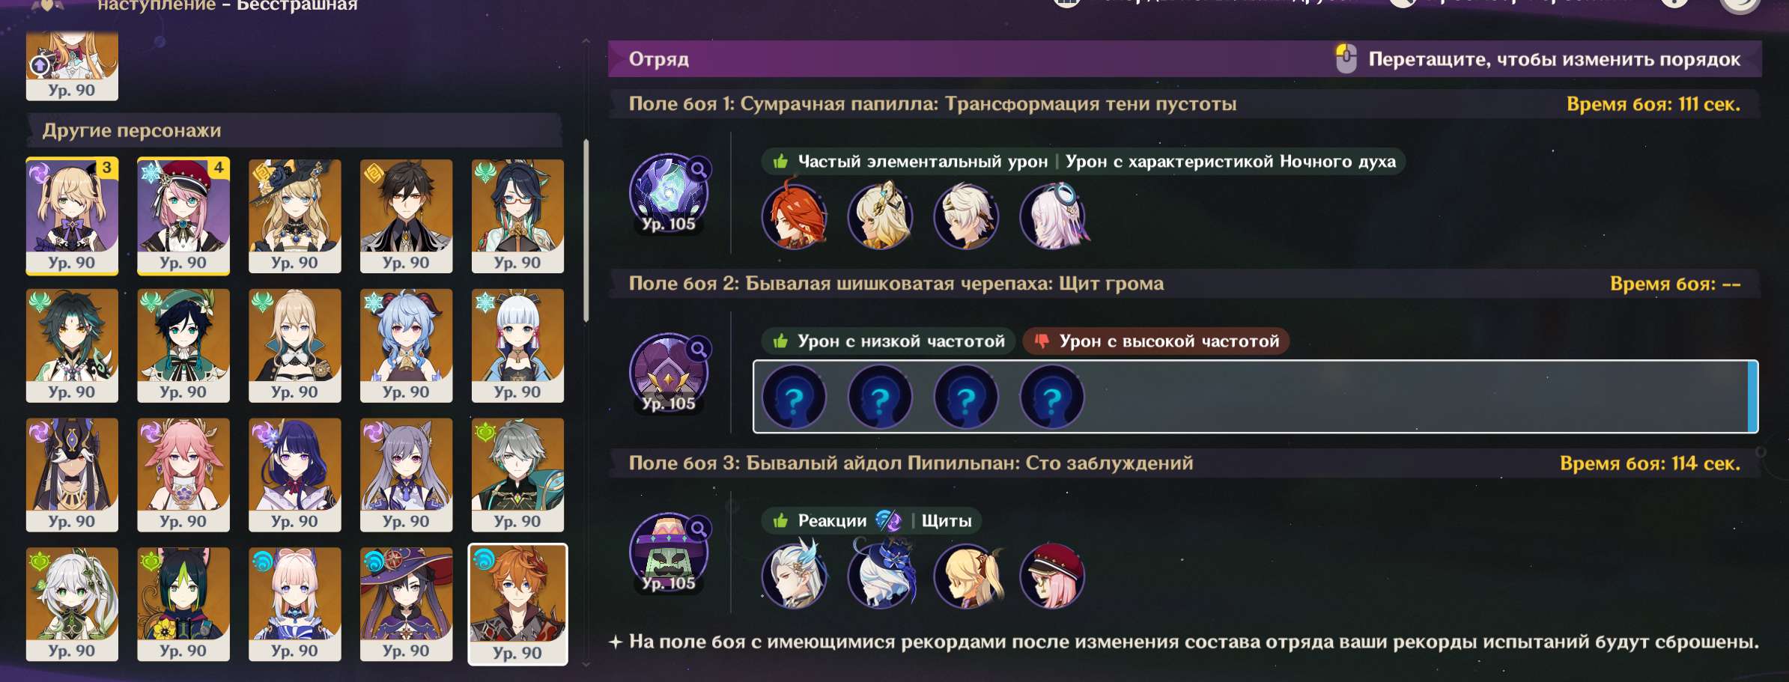Click the scroll up arrow above character list
Image resolution: width=1789 pixels, height=682 pixels.
pos(586,42)
